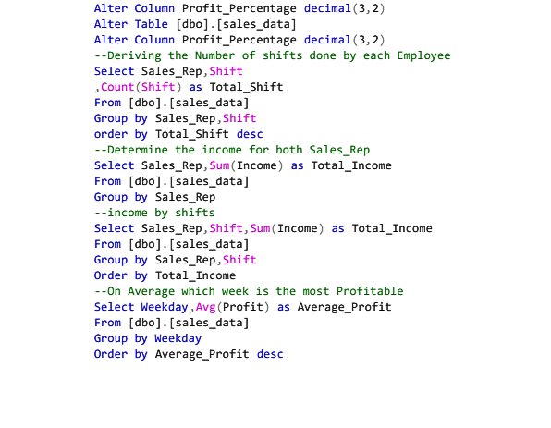Click the line 'Select Sales_Rep,Shift' under the Deriving comment
551x428 pixels.
point(168,71)
